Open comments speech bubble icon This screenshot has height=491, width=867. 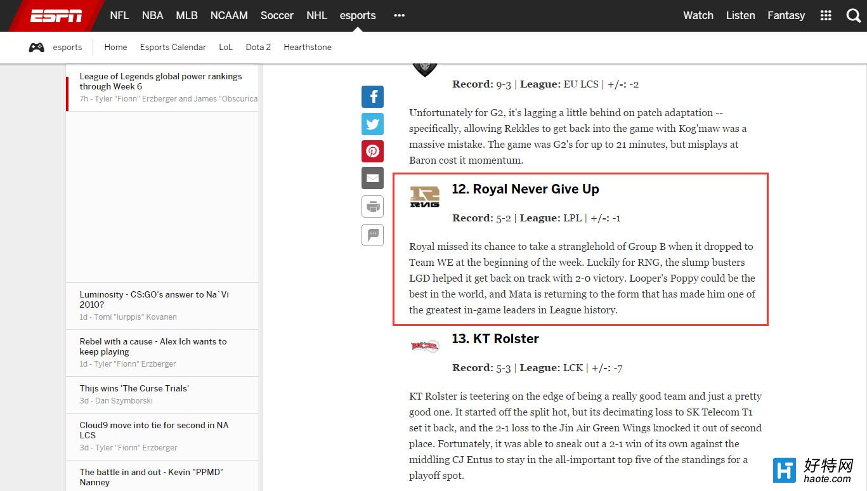(x=373, y=234)
